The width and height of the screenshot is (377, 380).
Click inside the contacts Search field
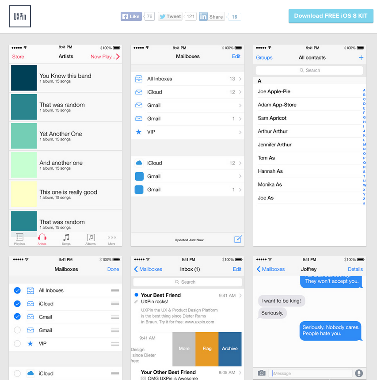point(309,70)
